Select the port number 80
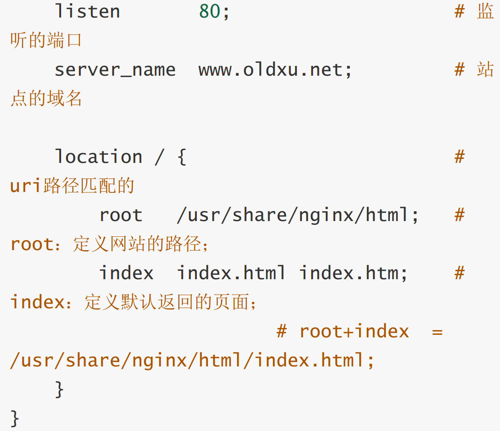Image resolution: width=500 pixels, height=431 pixels. 210,12
